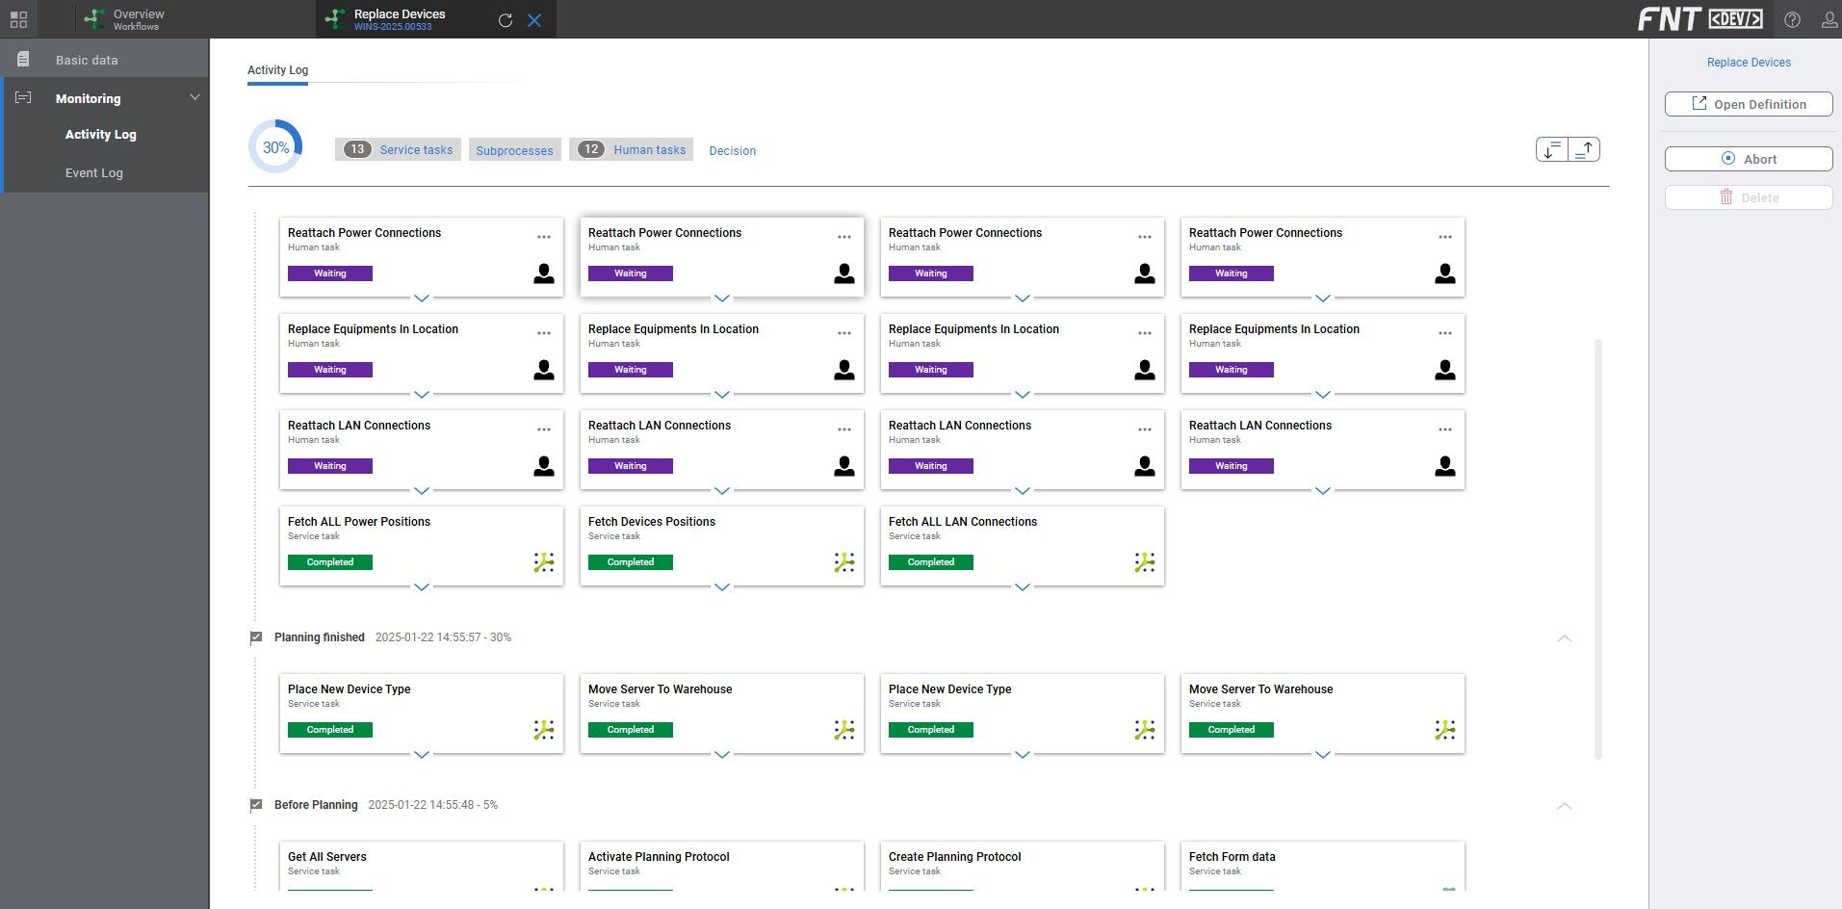The width and height of the screenshot is (1842, 909).
Task: Click service task icon on Fetch Devices Positions card
Action: [x=843, y=562]
